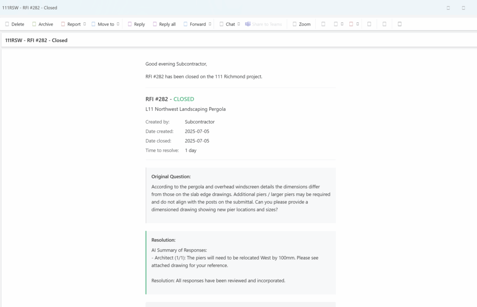477x307 pixels.
Task: Click the Archive box icon
Action: point(34,24)
